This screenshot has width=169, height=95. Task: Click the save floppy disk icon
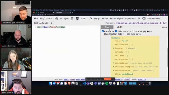point(72,18)
